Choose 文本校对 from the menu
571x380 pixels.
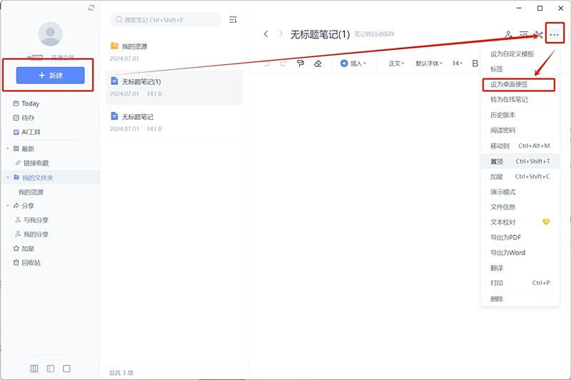(520, 222)
